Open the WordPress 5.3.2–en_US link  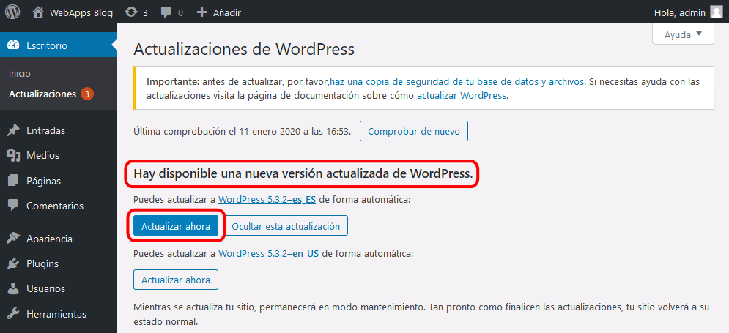(x=269, y=254)
